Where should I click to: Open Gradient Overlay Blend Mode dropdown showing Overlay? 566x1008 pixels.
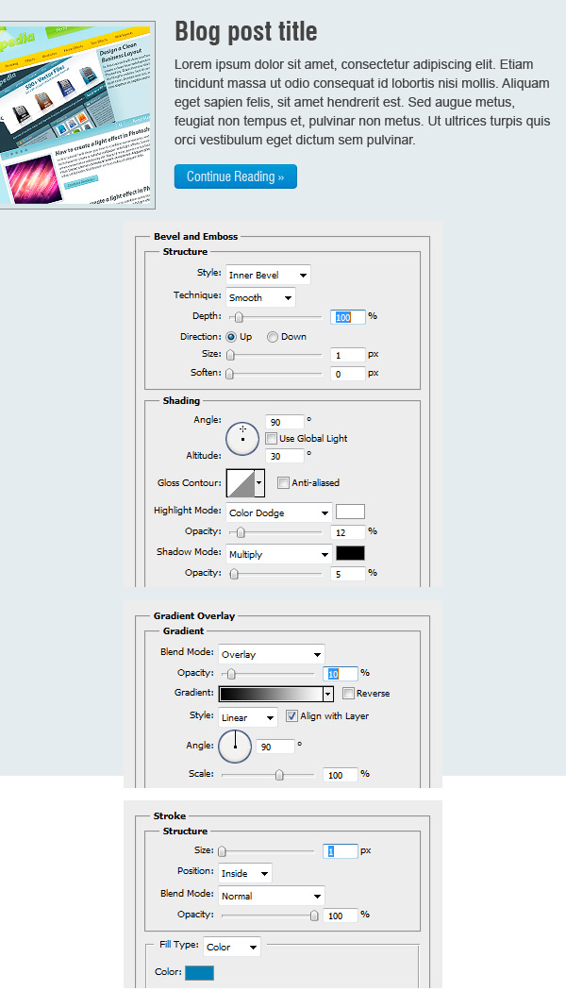(x=271, y=654)
